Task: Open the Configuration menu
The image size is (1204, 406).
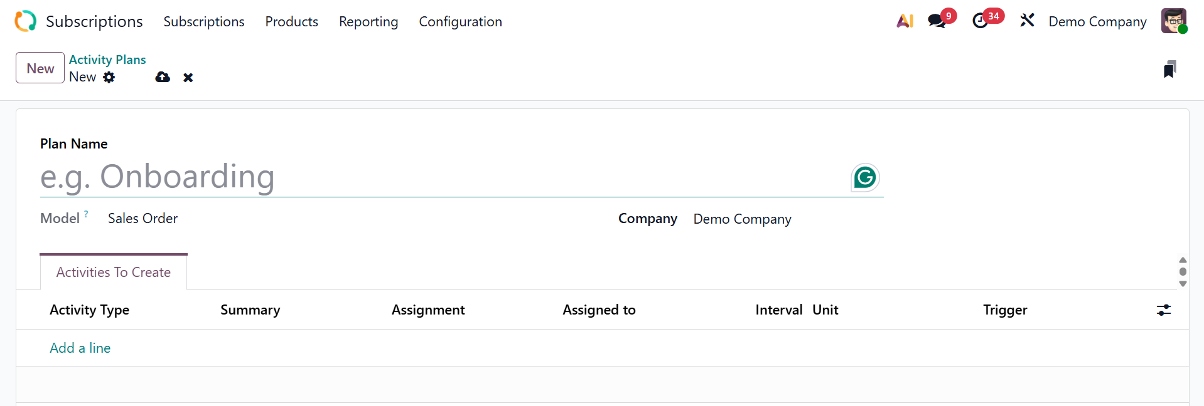Action: [x=460, y=21]
